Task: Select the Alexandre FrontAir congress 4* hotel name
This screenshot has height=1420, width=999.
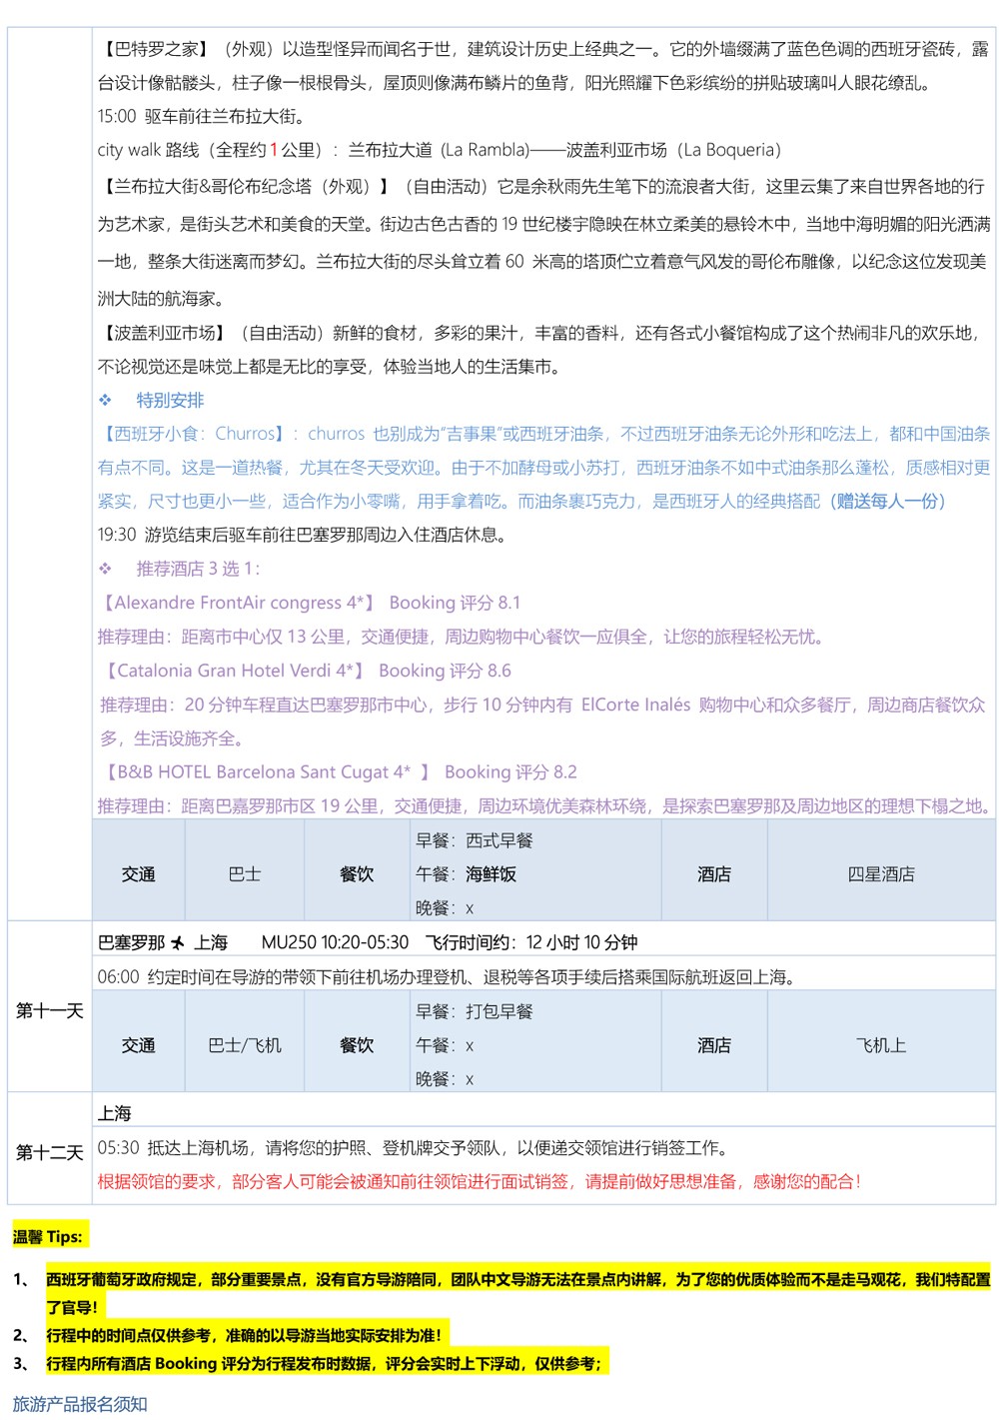Action: pyautogui.click(x=238, y=603)
